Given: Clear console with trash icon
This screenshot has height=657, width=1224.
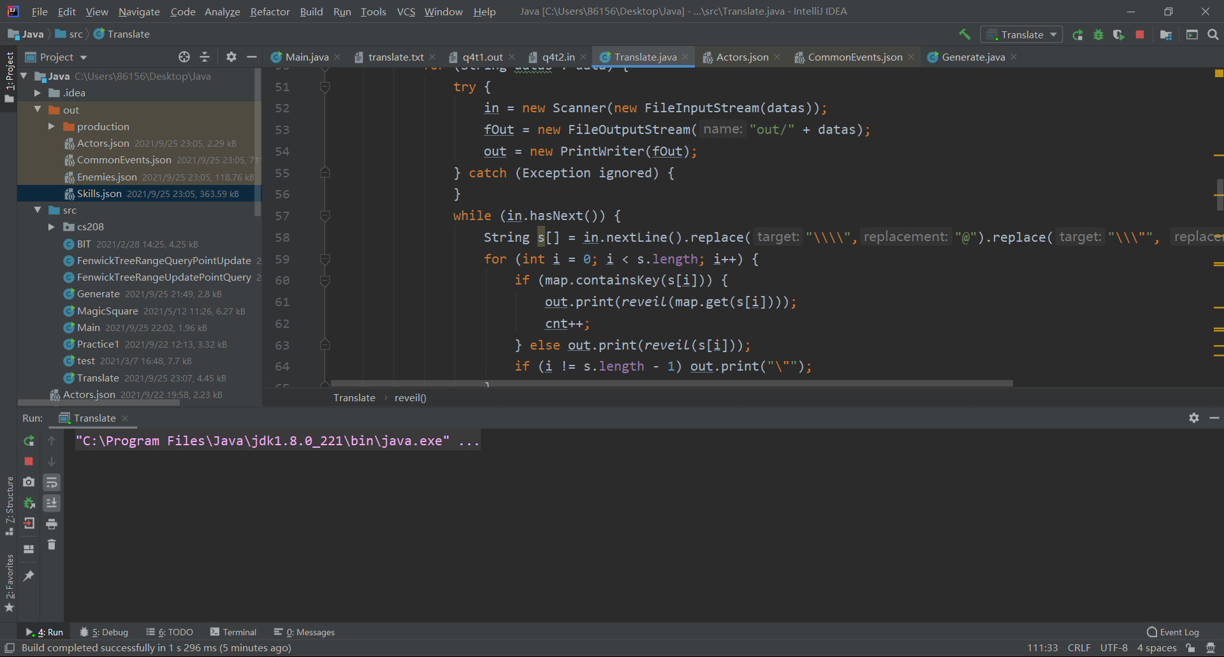Looking at the screenshot, I should coord(52,545).
